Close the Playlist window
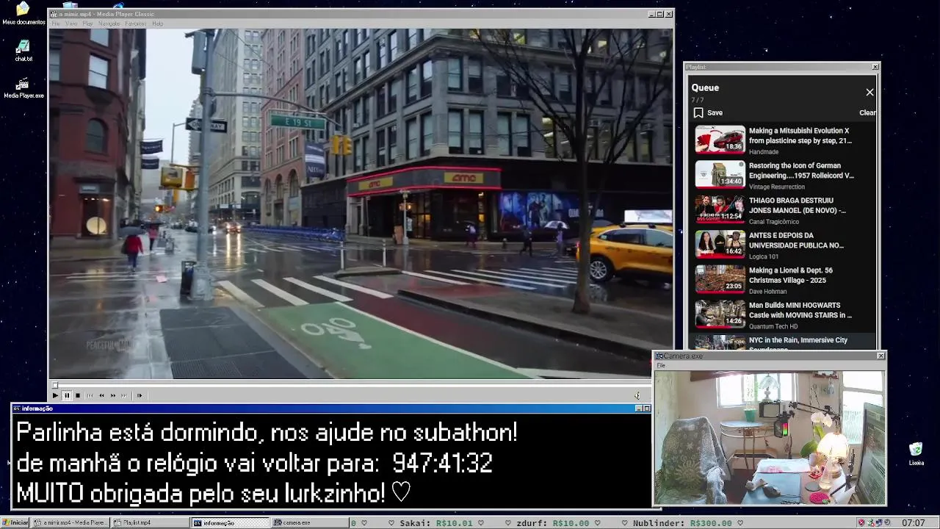The height and width of the screenshot is (529, 940). pyautogui.click(x=875, y=67)
